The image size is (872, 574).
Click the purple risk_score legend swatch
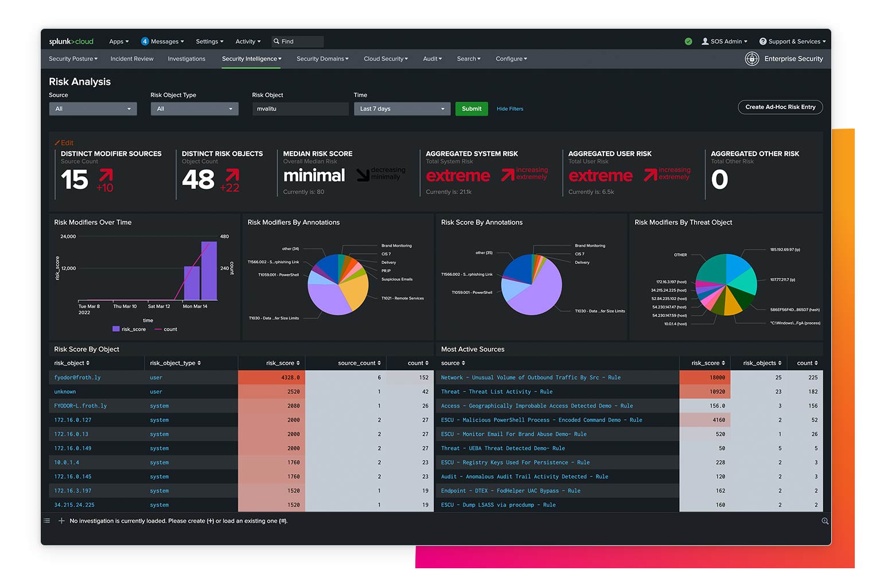(115, 329)
